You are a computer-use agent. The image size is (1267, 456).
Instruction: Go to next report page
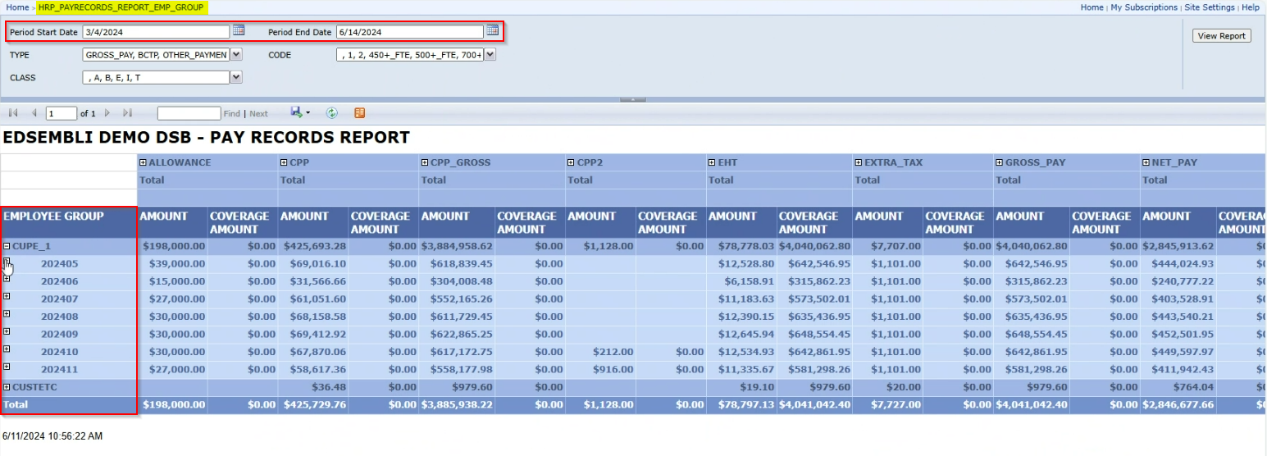(107, 113)
